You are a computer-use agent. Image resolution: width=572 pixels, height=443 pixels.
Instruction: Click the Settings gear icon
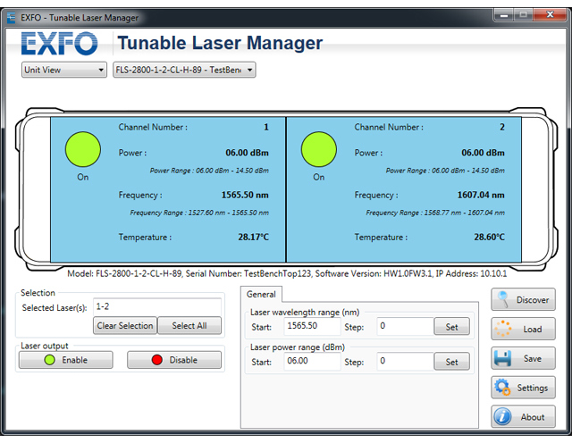502,387
